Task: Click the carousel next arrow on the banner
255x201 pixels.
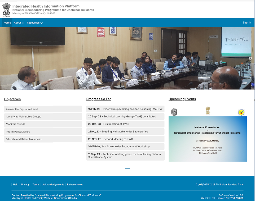Action: [x=250, y=58]
